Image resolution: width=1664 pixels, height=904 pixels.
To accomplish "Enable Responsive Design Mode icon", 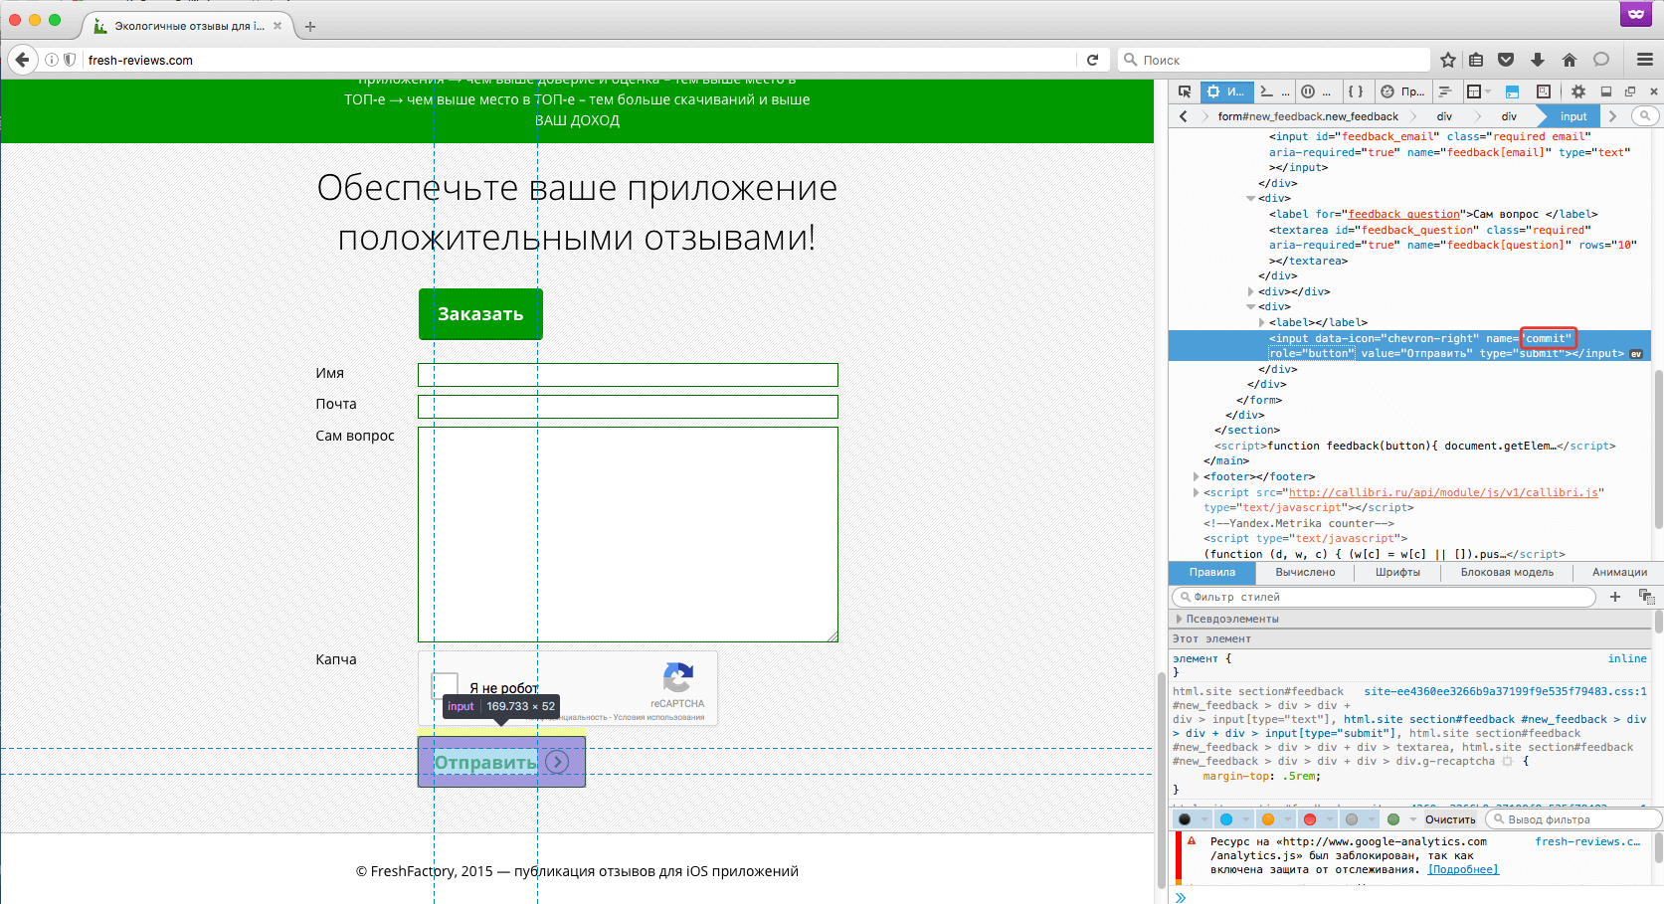I will tap(1543, 91).
